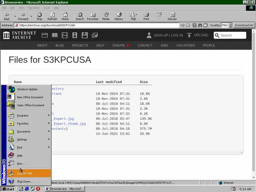This screenshot has height=192, width=256.
Task: Click the address bar URL field
Action: (96, 25)
